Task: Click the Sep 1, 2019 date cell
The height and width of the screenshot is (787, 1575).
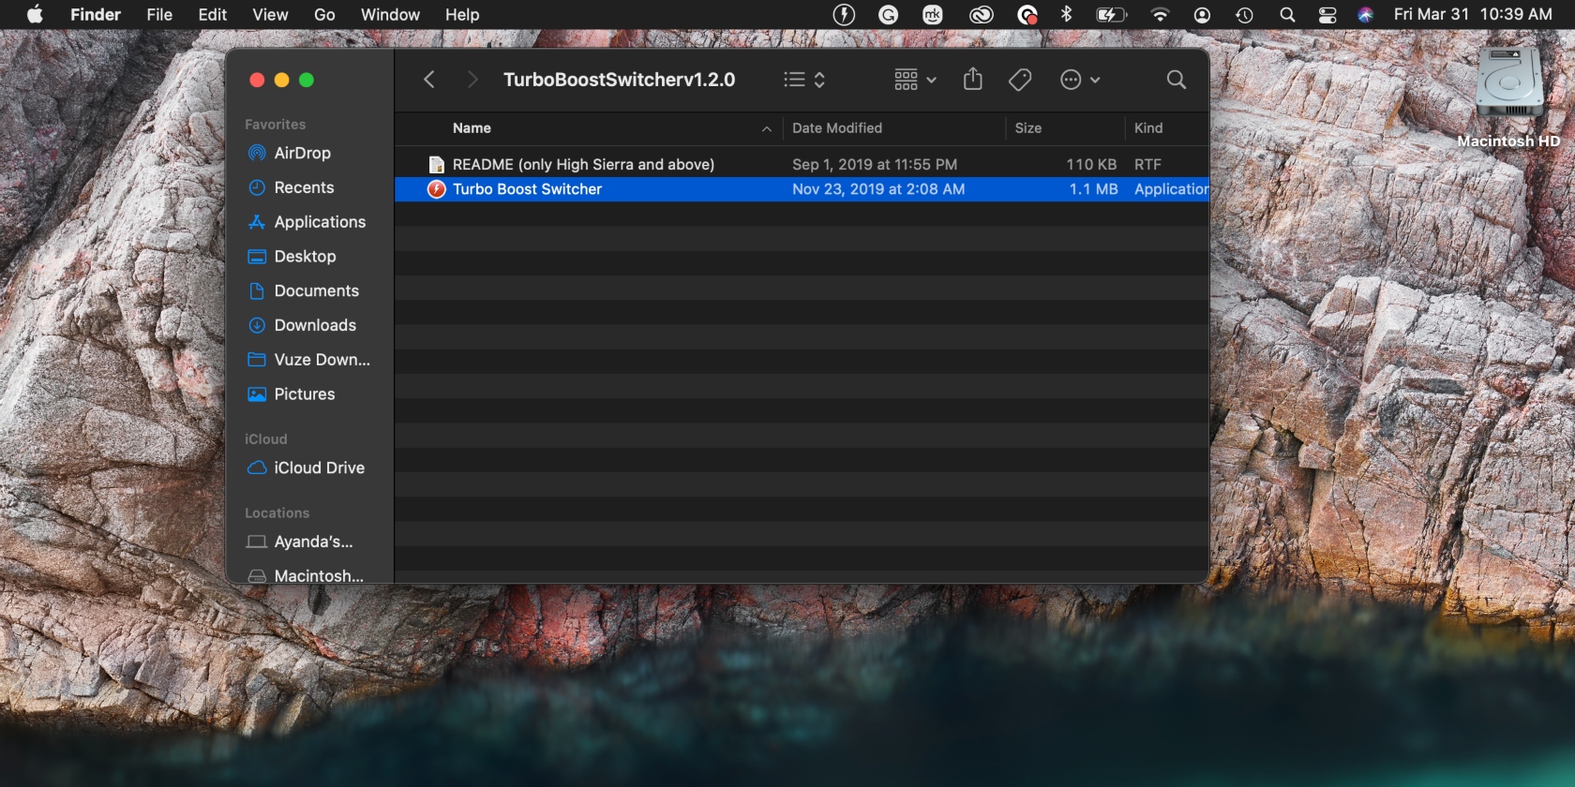Action: pos(875,164)
